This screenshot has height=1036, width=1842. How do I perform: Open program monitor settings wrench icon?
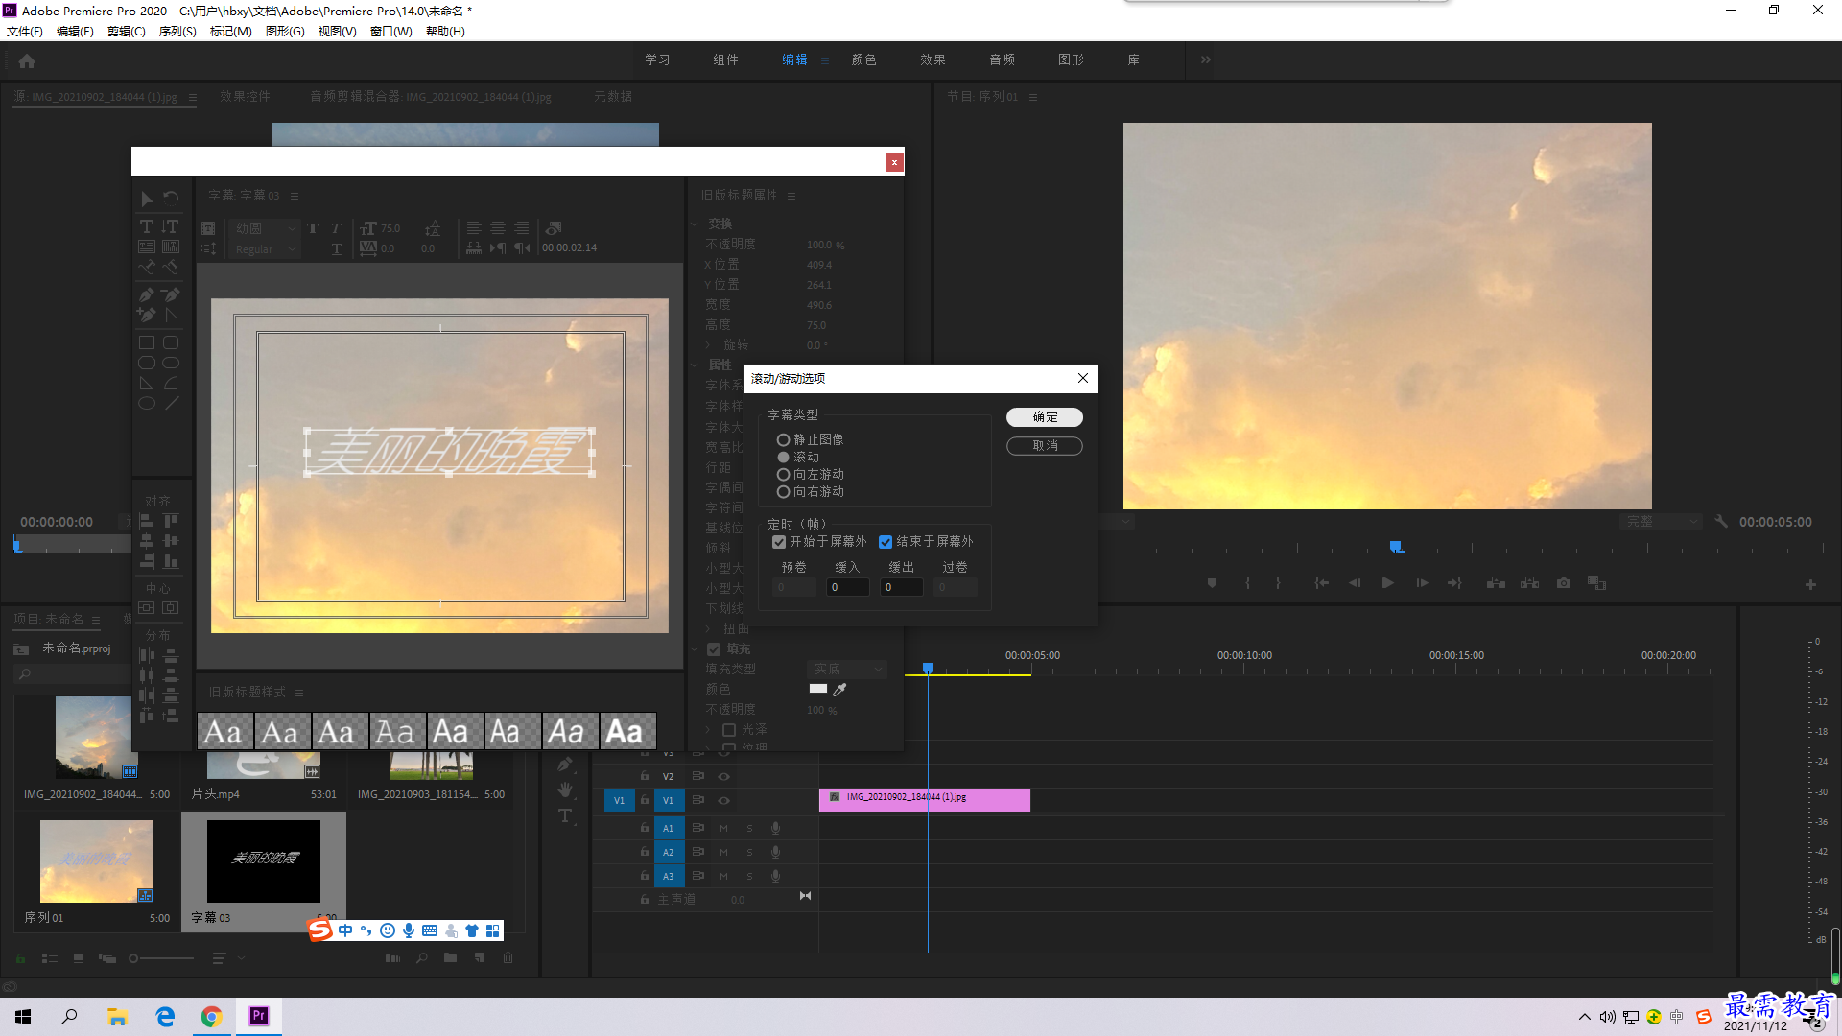click(1721, 522)
